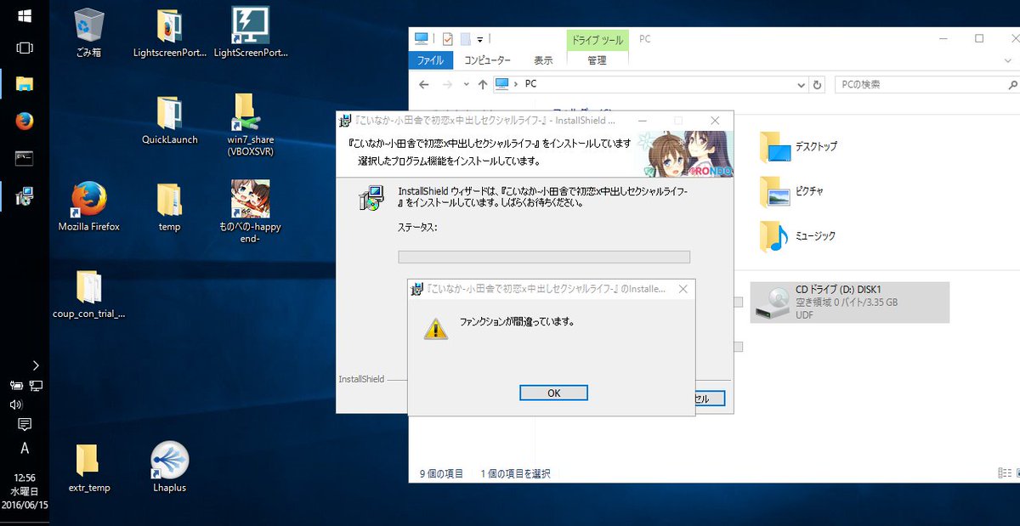The width and height of the screenshot is (1020, 526).
Task: Open the ミュージック folder in Explorer
Action: tap(796, 235)
